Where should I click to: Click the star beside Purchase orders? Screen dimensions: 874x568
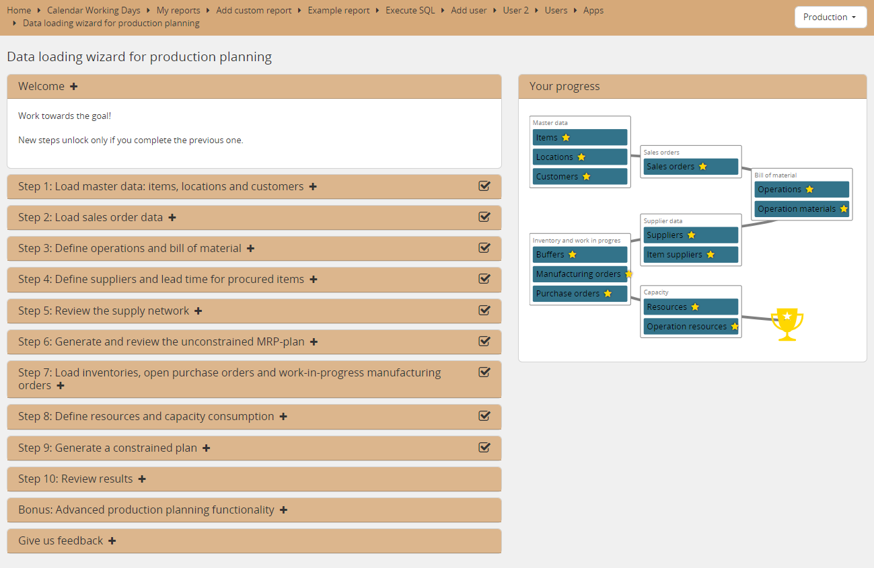click(608, 294)
